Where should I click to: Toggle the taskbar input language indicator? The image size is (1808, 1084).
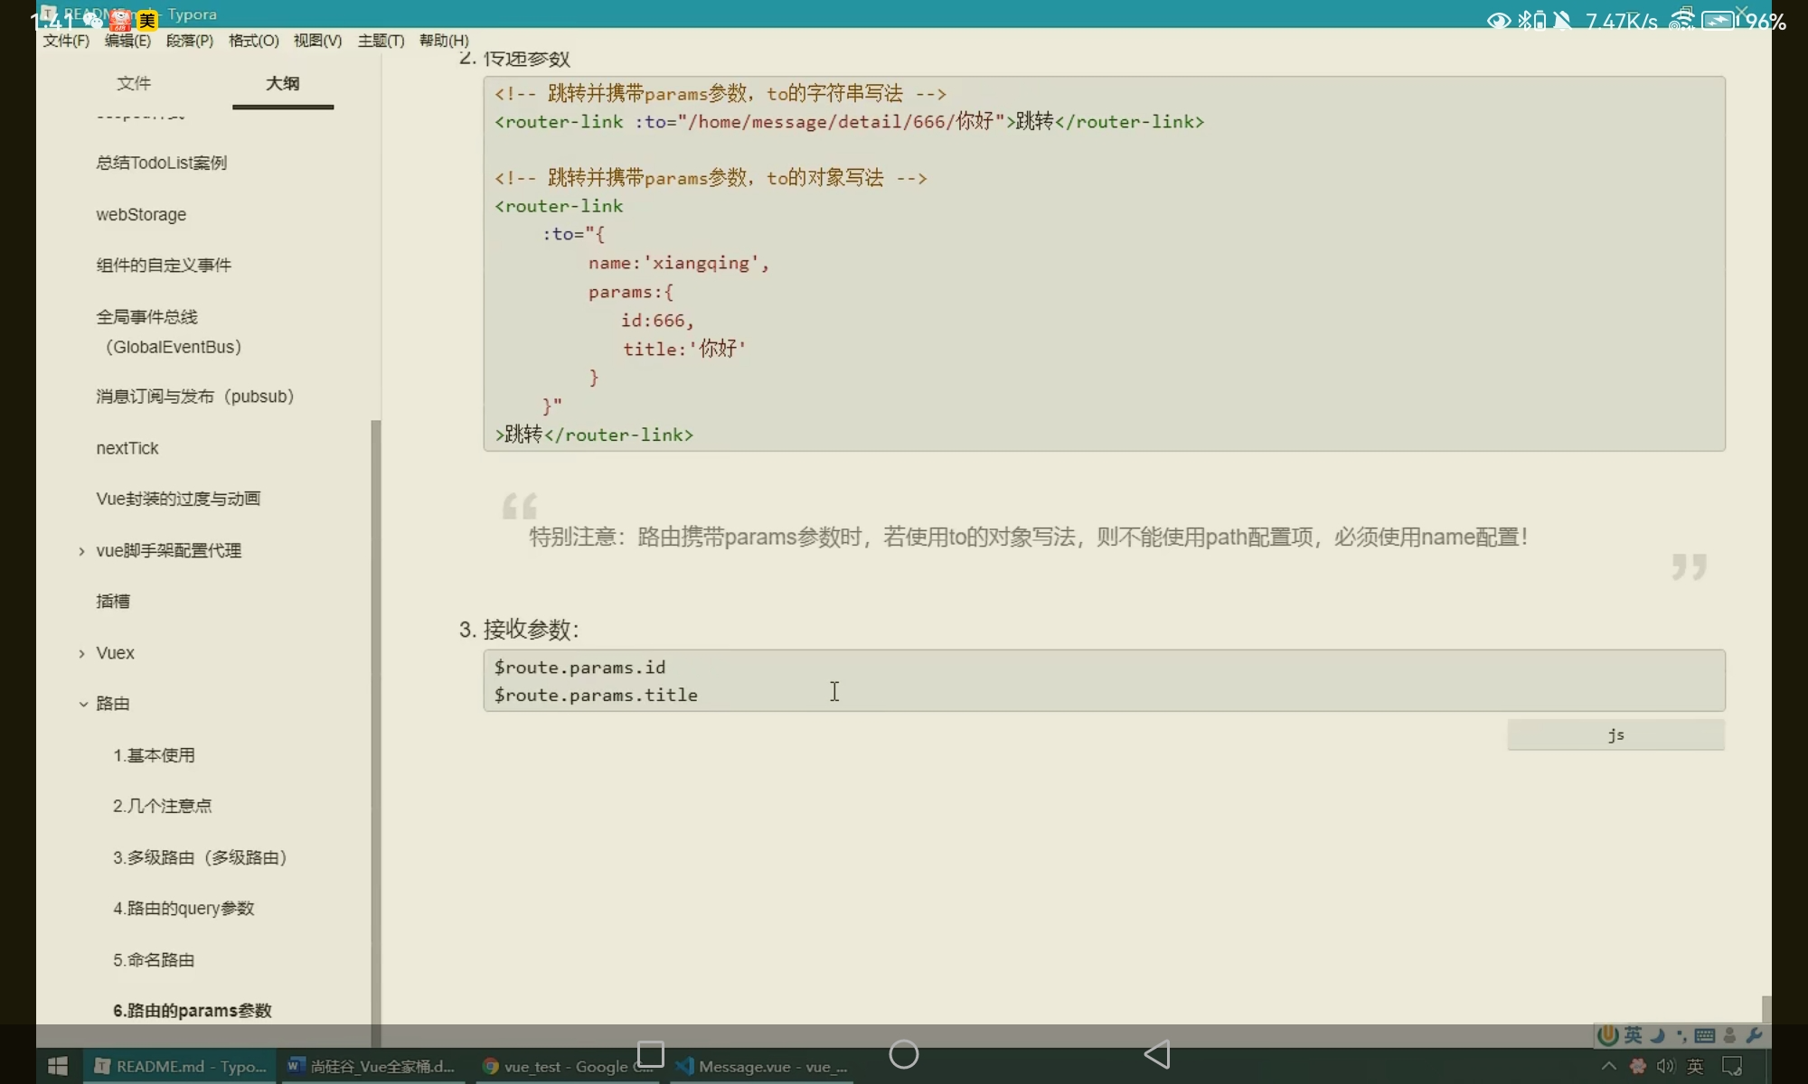(x=1695, y=1066)
